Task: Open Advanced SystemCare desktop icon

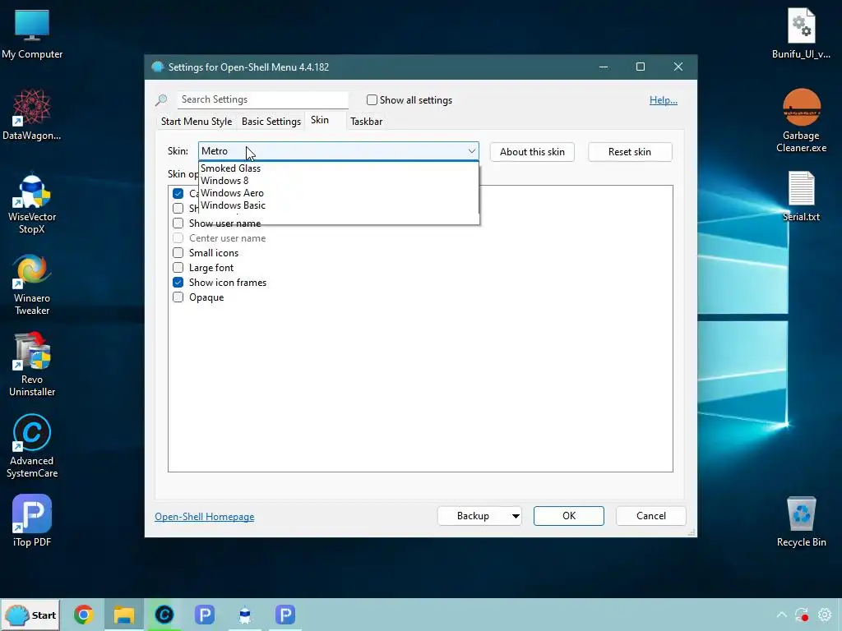Action: [32, 446]
